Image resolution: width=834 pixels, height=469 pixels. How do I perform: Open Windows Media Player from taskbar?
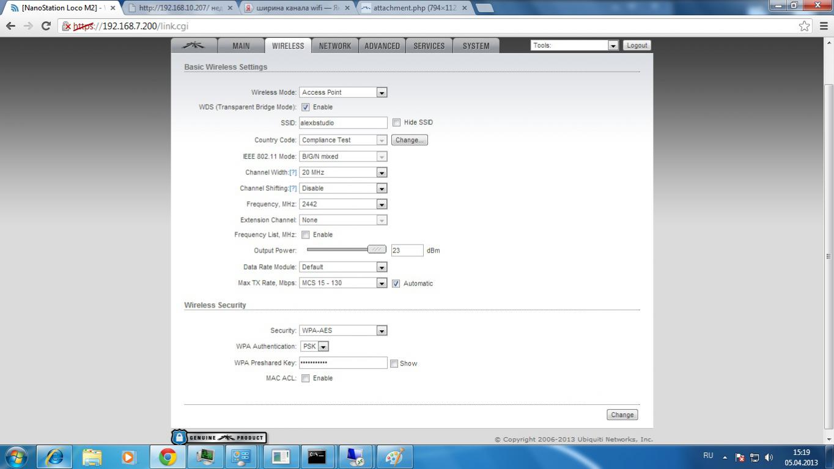129,457
